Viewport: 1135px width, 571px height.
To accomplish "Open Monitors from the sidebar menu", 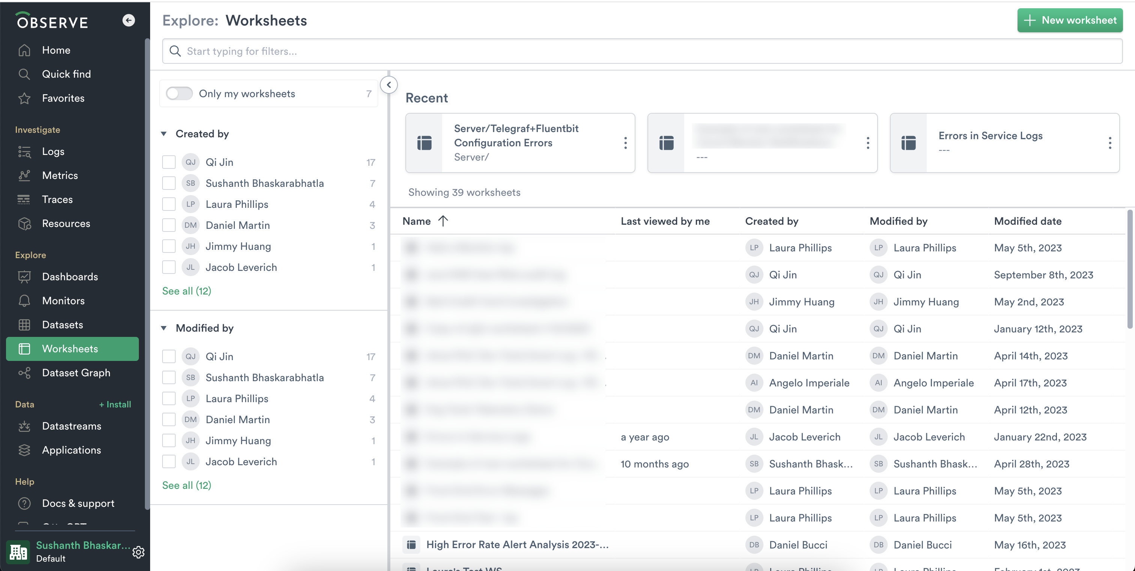I will (63, 301).
